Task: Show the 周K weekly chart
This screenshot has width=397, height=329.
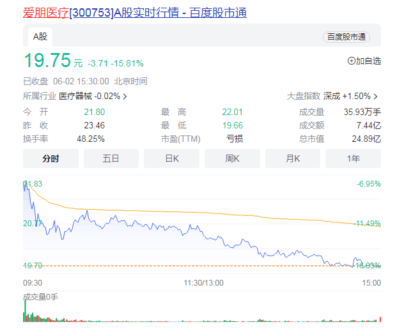Action: (x=232, y=158)
